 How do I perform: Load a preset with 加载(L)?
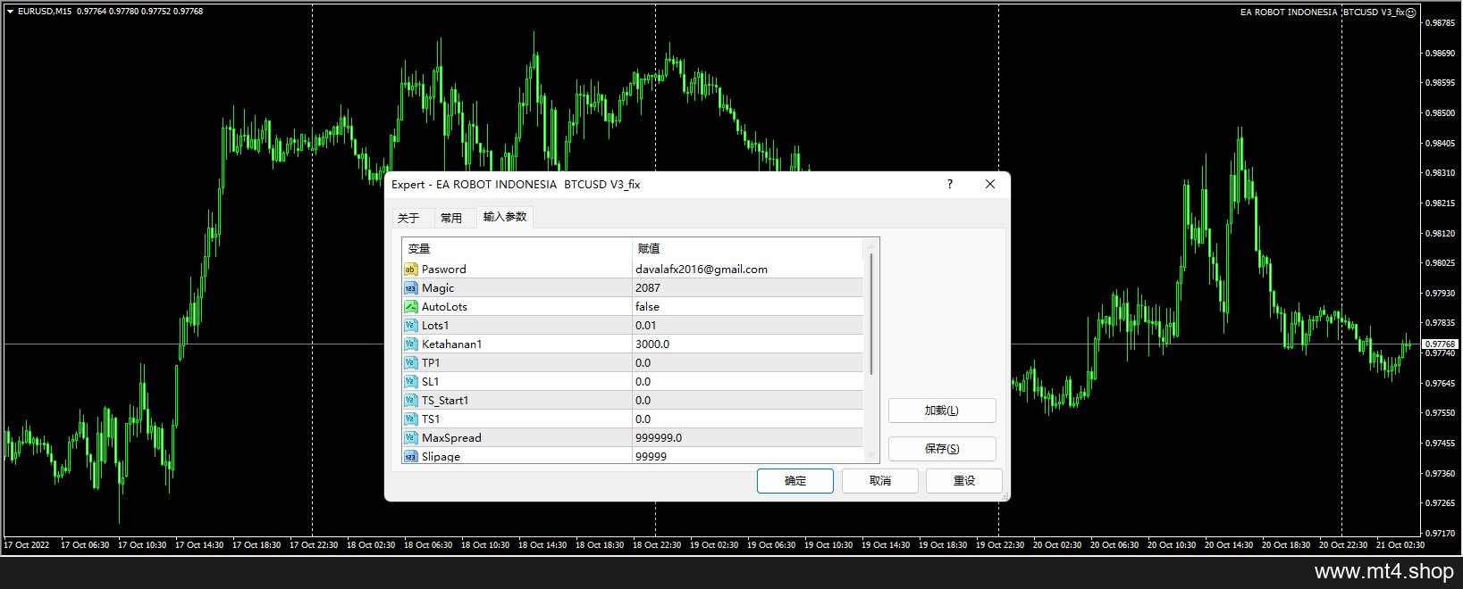942,411
